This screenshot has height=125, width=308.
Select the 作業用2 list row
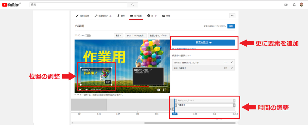pos(203,68)
